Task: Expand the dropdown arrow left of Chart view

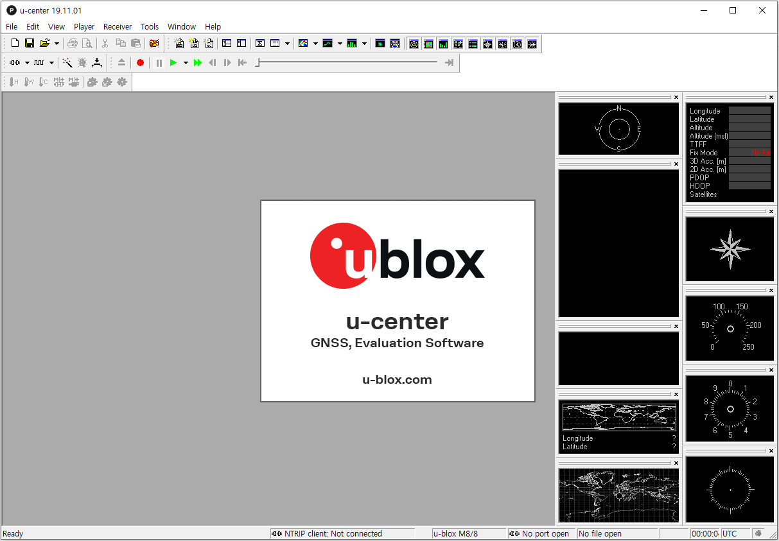Action: coord(315,44)
